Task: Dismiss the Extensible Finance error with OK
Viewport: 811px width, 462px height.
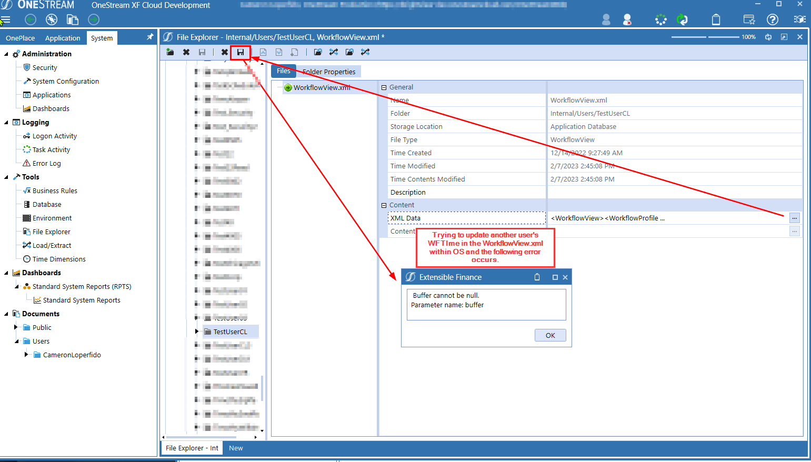Action: click(x=550, y=335)
